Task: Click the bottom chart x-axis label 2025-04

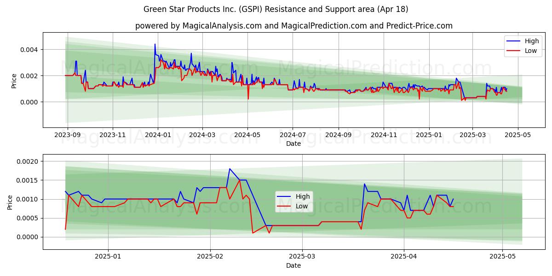Action: [x=404, y=257]
